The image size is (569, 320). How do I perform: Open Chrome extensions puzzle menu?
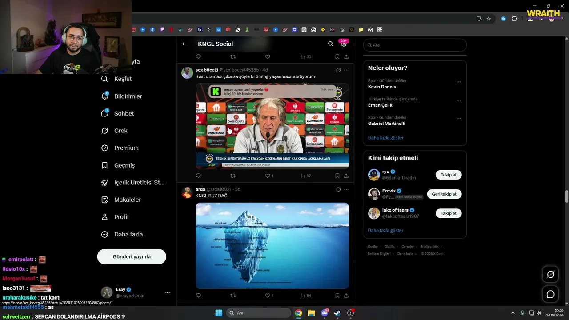click(x=514, y=19)
